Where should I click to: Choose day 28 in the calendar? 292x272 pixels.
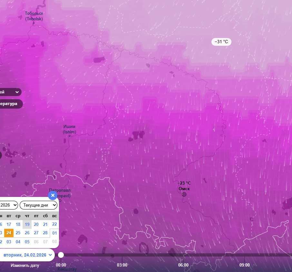coord(45,233)
